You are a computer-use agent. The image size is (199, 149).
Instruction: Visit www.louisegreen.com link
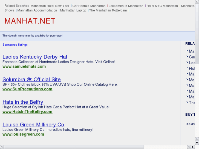(x=23, y=134)
